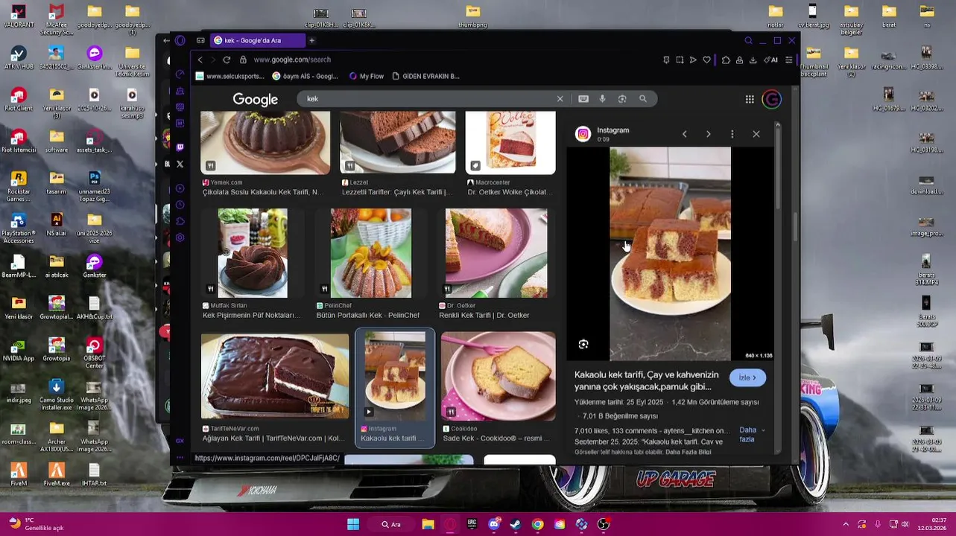Open the Google account avatar
Screen dimensions: 956x536
(x=771, y=99)
